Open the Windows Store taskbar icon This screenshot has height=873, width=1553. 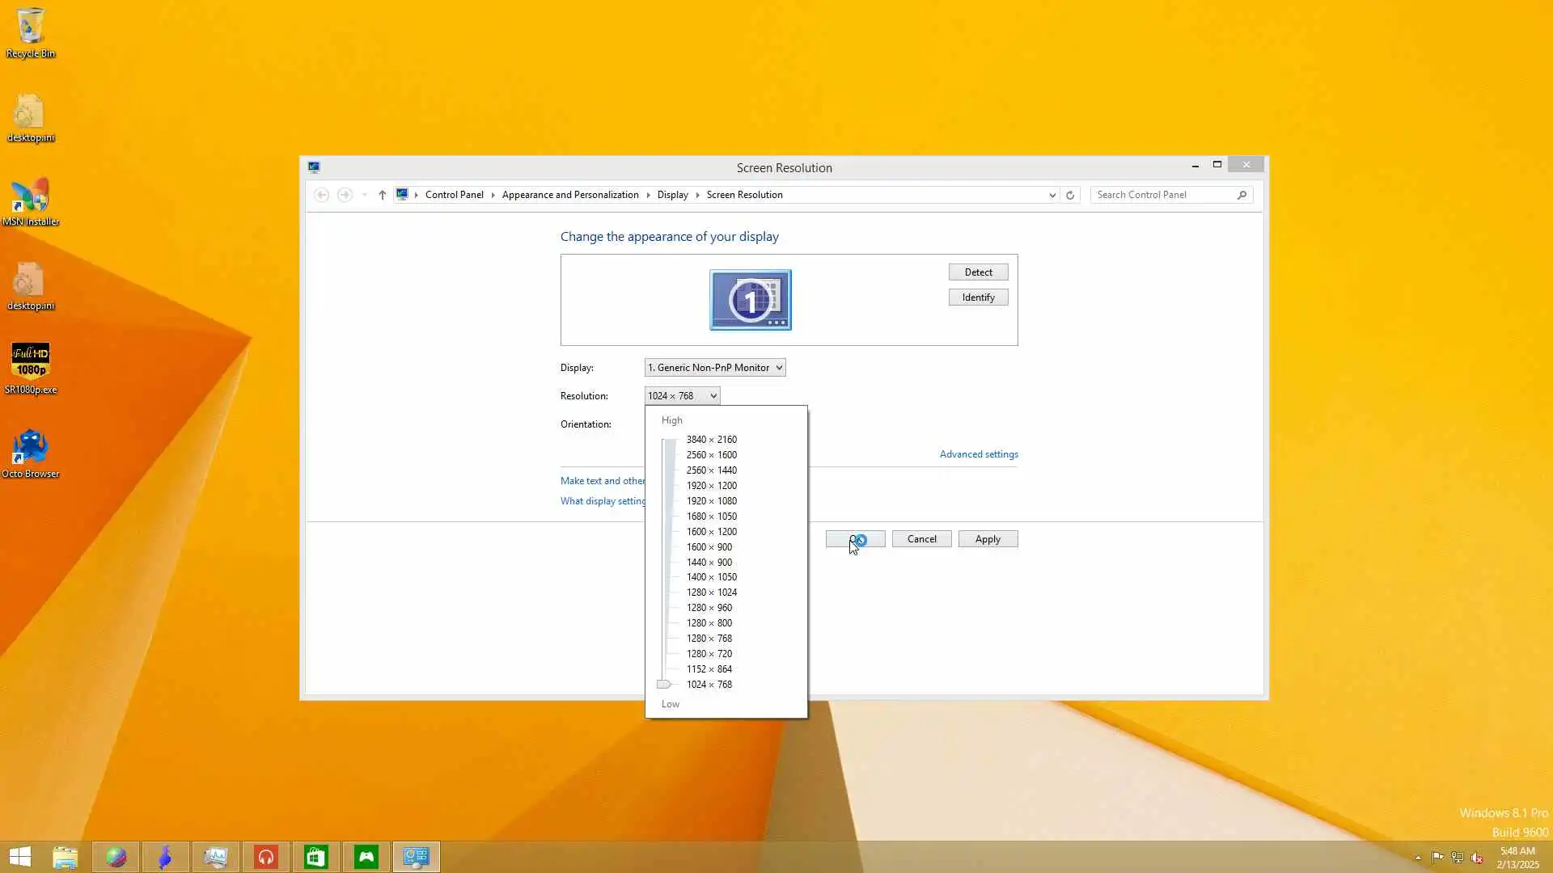pyautogui.click(x=315, y=857)
